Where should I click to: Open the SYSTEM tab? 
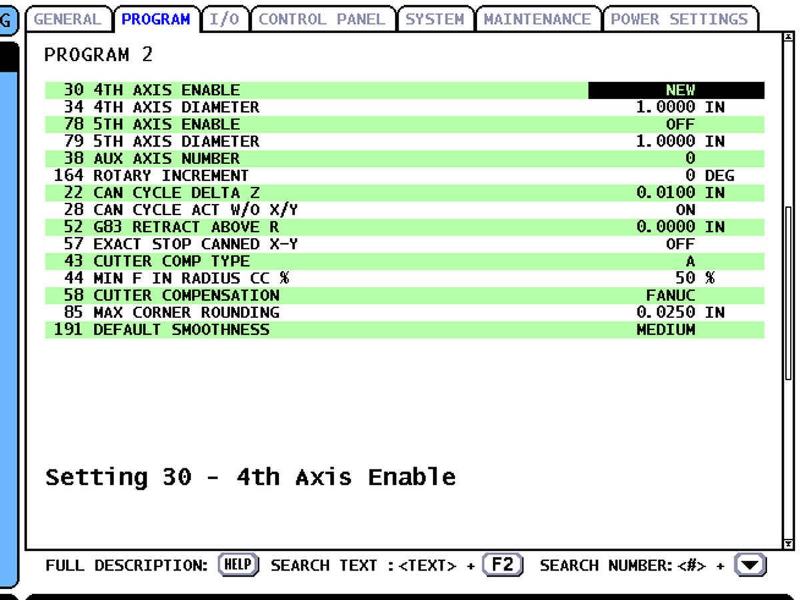[435, 19]
